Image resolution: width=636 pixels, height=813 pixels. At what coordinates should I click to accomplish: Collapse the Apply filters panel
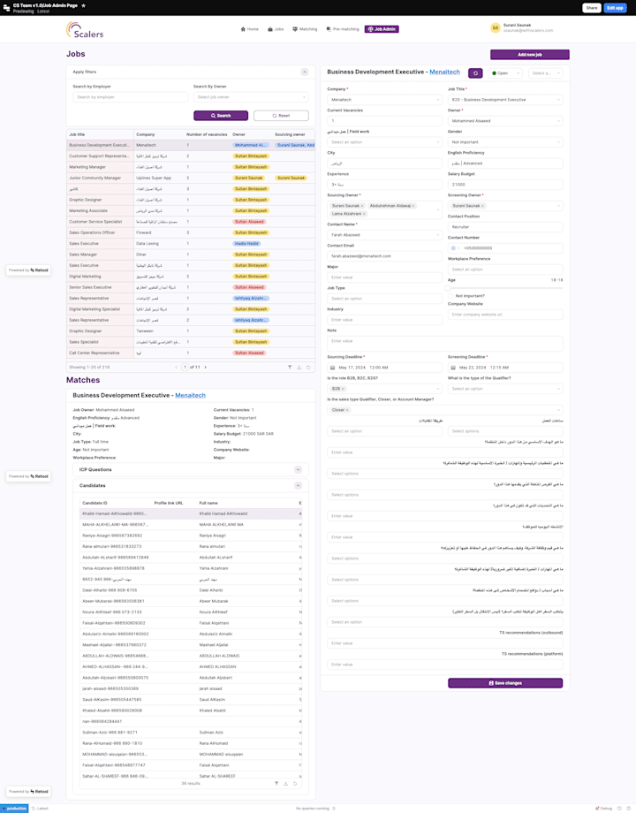(x=305, y=72)
